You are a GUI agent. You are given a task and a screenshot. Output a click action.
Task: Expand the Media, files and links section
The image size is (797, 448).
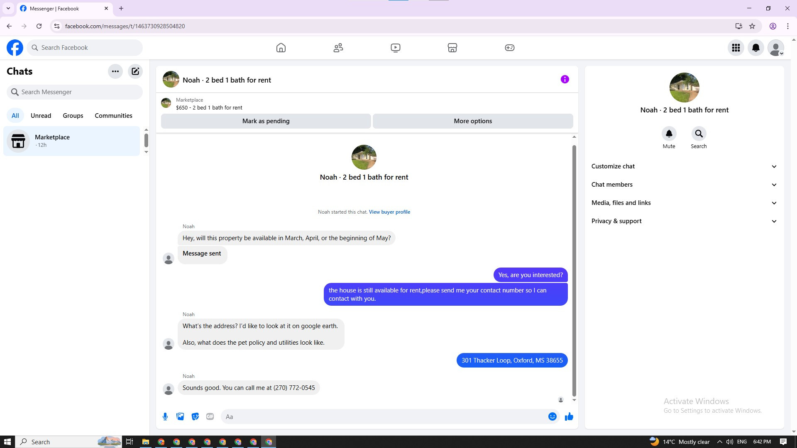pos(684,203)
